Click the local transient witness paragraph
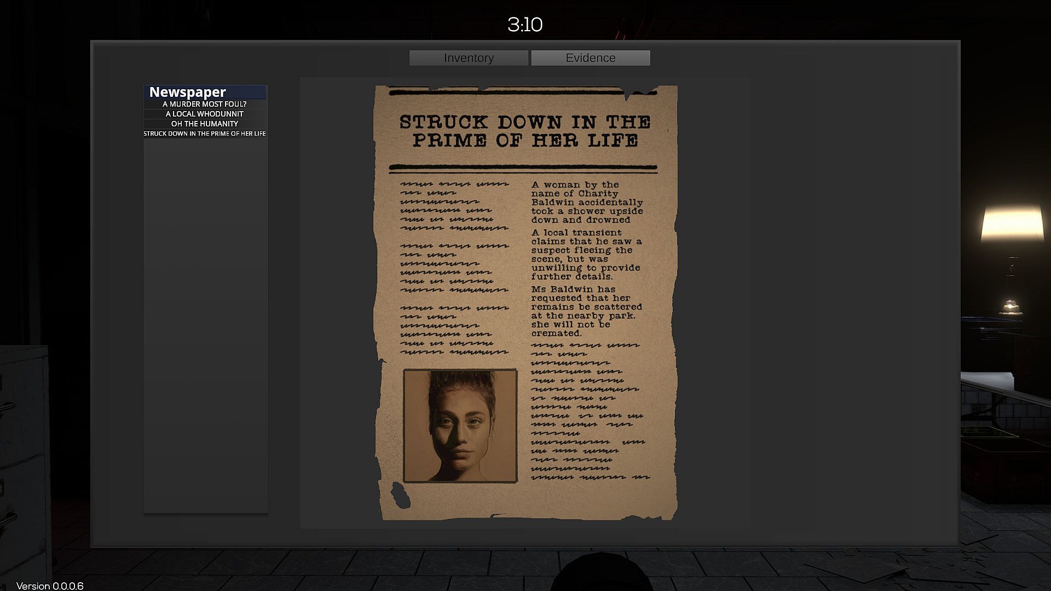 point(586,254)
